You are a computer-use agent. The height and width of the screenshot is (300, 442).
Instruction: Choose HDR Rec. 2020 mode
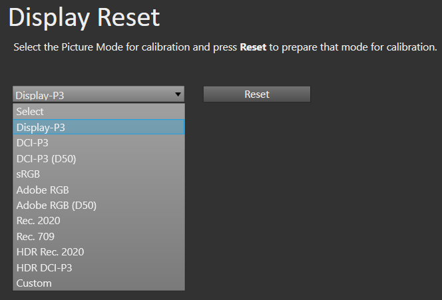pyautogui.click(x=99, y=252)
